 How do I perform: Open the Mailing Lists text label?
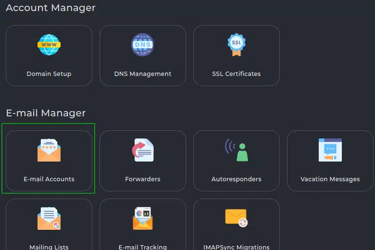point(49,247)
